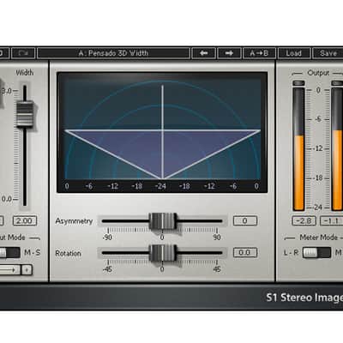Click the Rotation label

(x=68, y=253)
